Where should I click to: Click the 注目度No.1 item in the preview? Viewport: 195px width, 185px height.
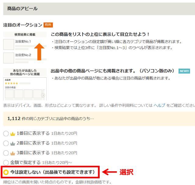(x=23, y=42)
